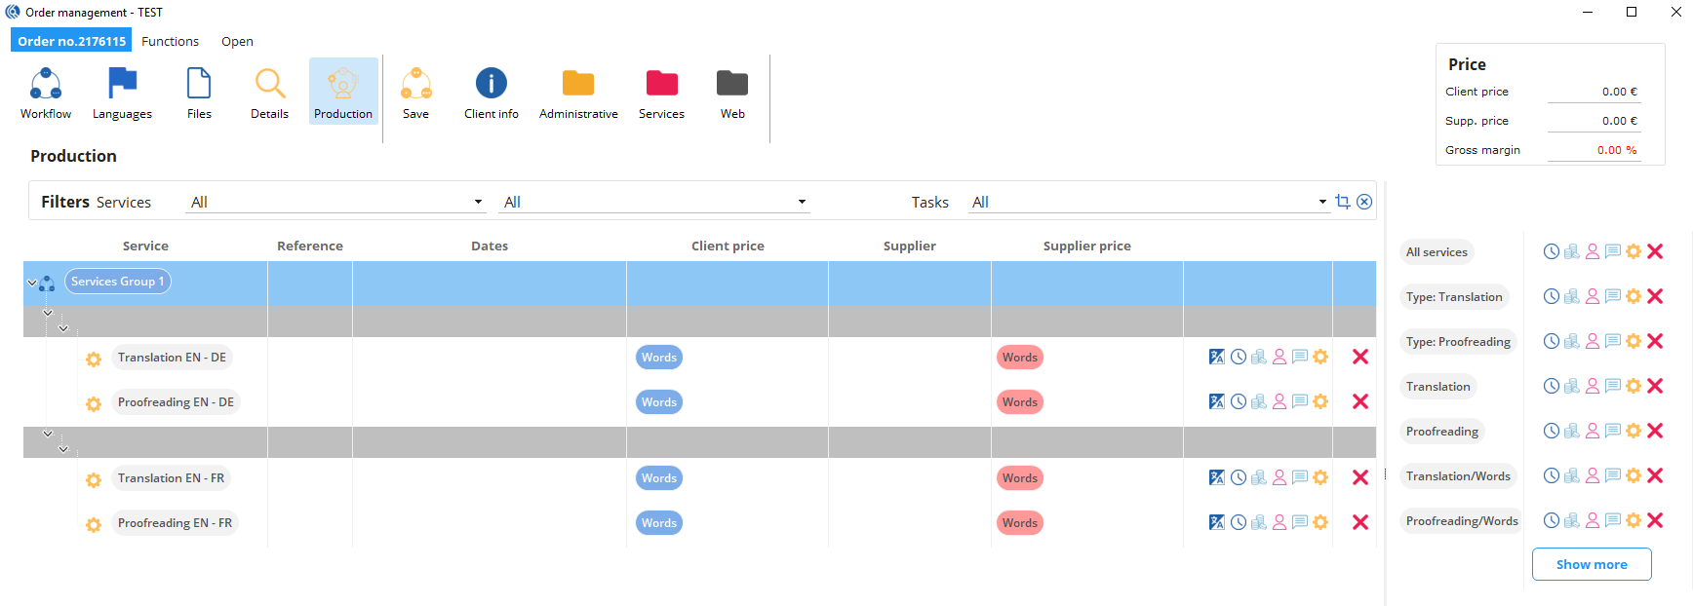The image size is (1693, 606).
Task: Click coins icon beside Type: Translation
Action: point(1572,296)
